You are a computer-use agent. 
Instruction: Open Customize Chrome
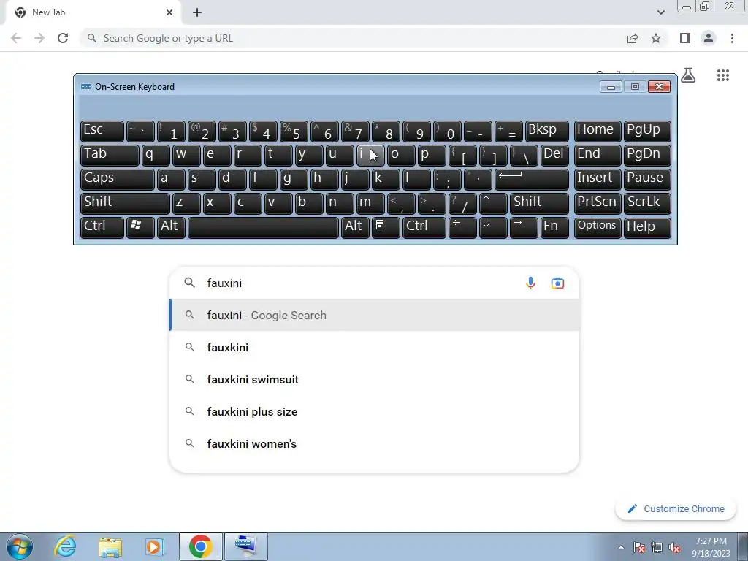click(x=676, y=508)
